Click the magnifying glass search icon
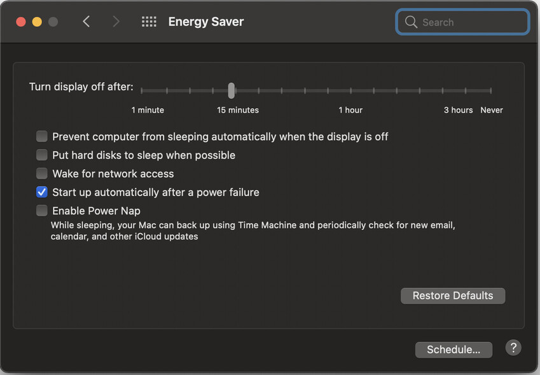The image size is (540, 375). 411,22
